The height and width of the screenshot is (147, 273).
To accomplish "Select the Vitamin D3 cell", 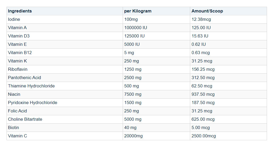I will pos(19,36).
